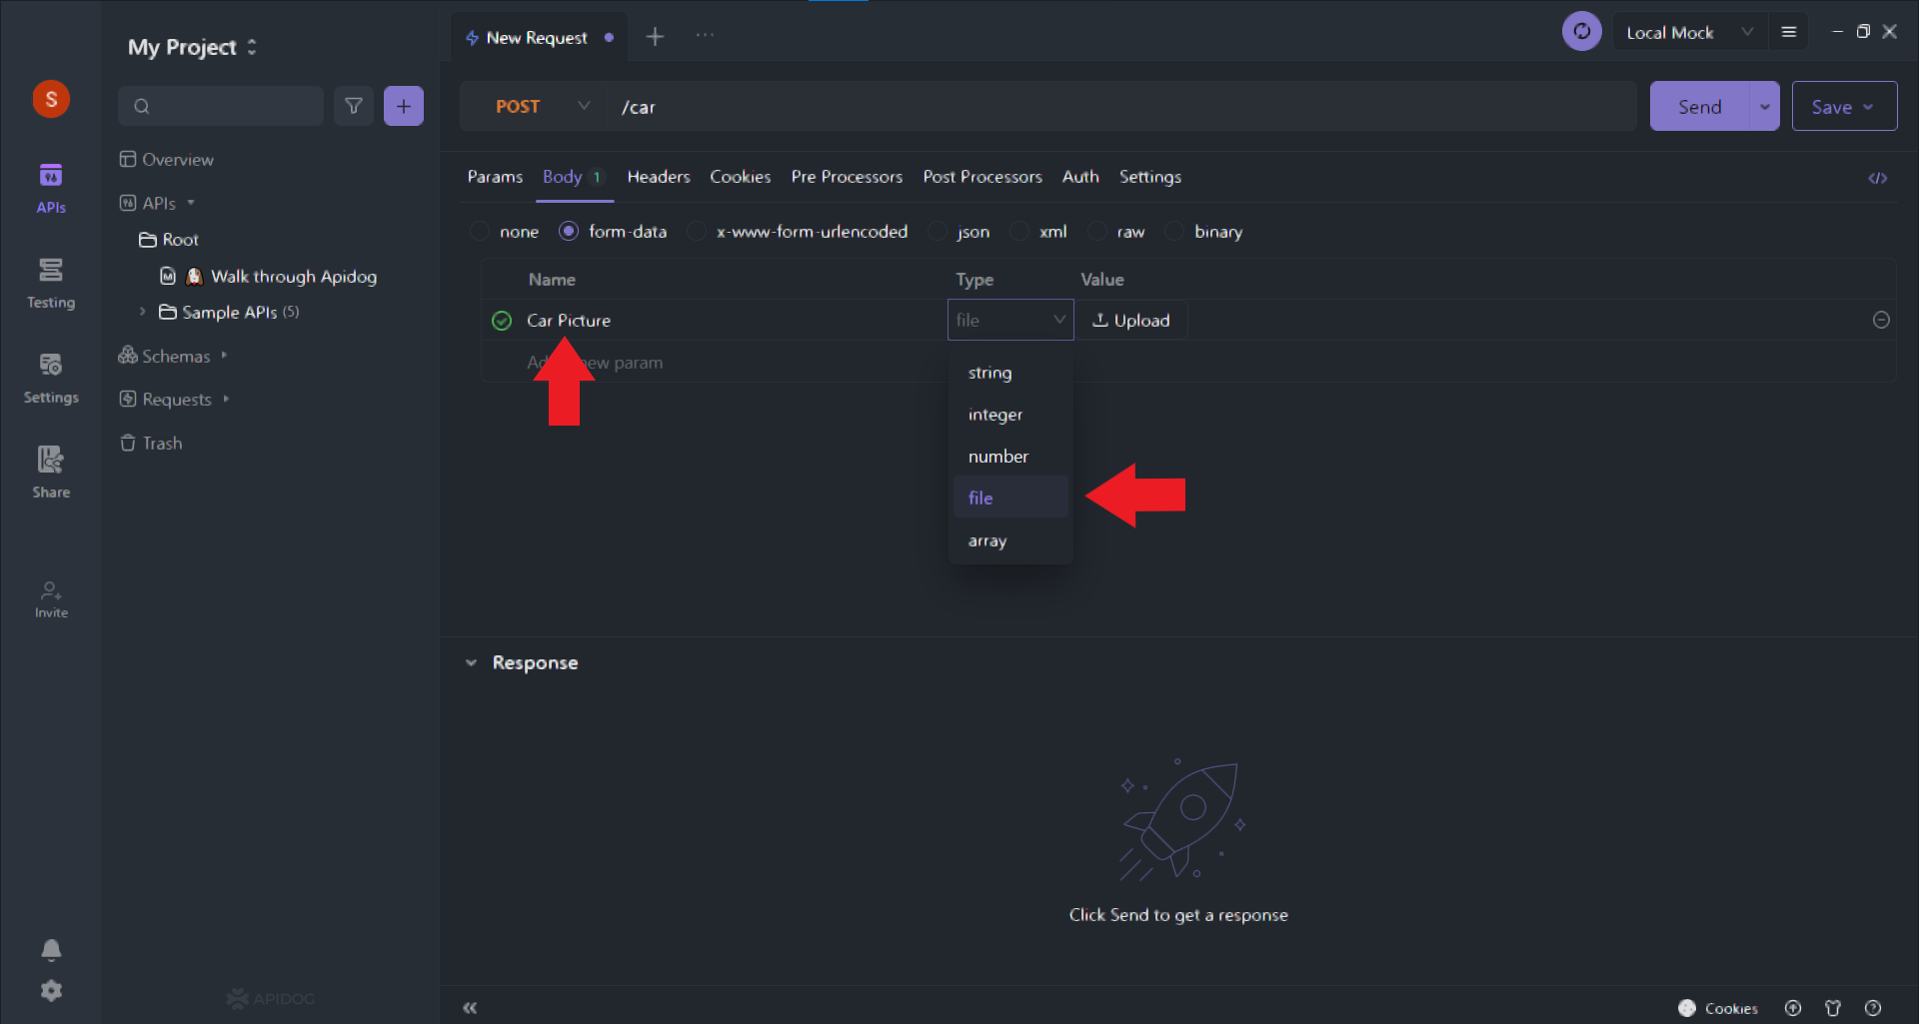Click the Send button
Image resolution: width=1919 pixels, height=1024 pixels.
[x=1699, y=107]
